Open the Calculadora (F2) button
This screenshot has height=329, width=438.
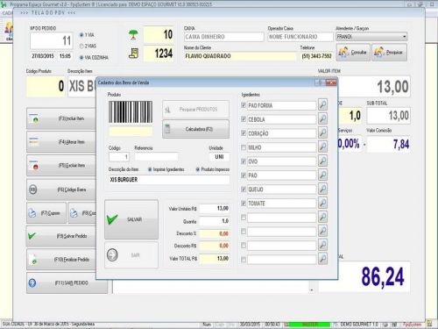tap(195, 129)
